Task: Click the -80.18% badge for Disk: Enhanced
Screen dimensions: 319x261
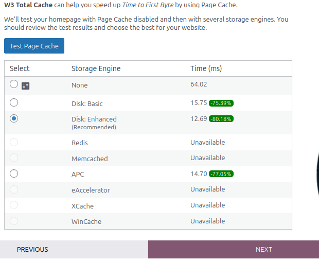Action: point(221,119)
